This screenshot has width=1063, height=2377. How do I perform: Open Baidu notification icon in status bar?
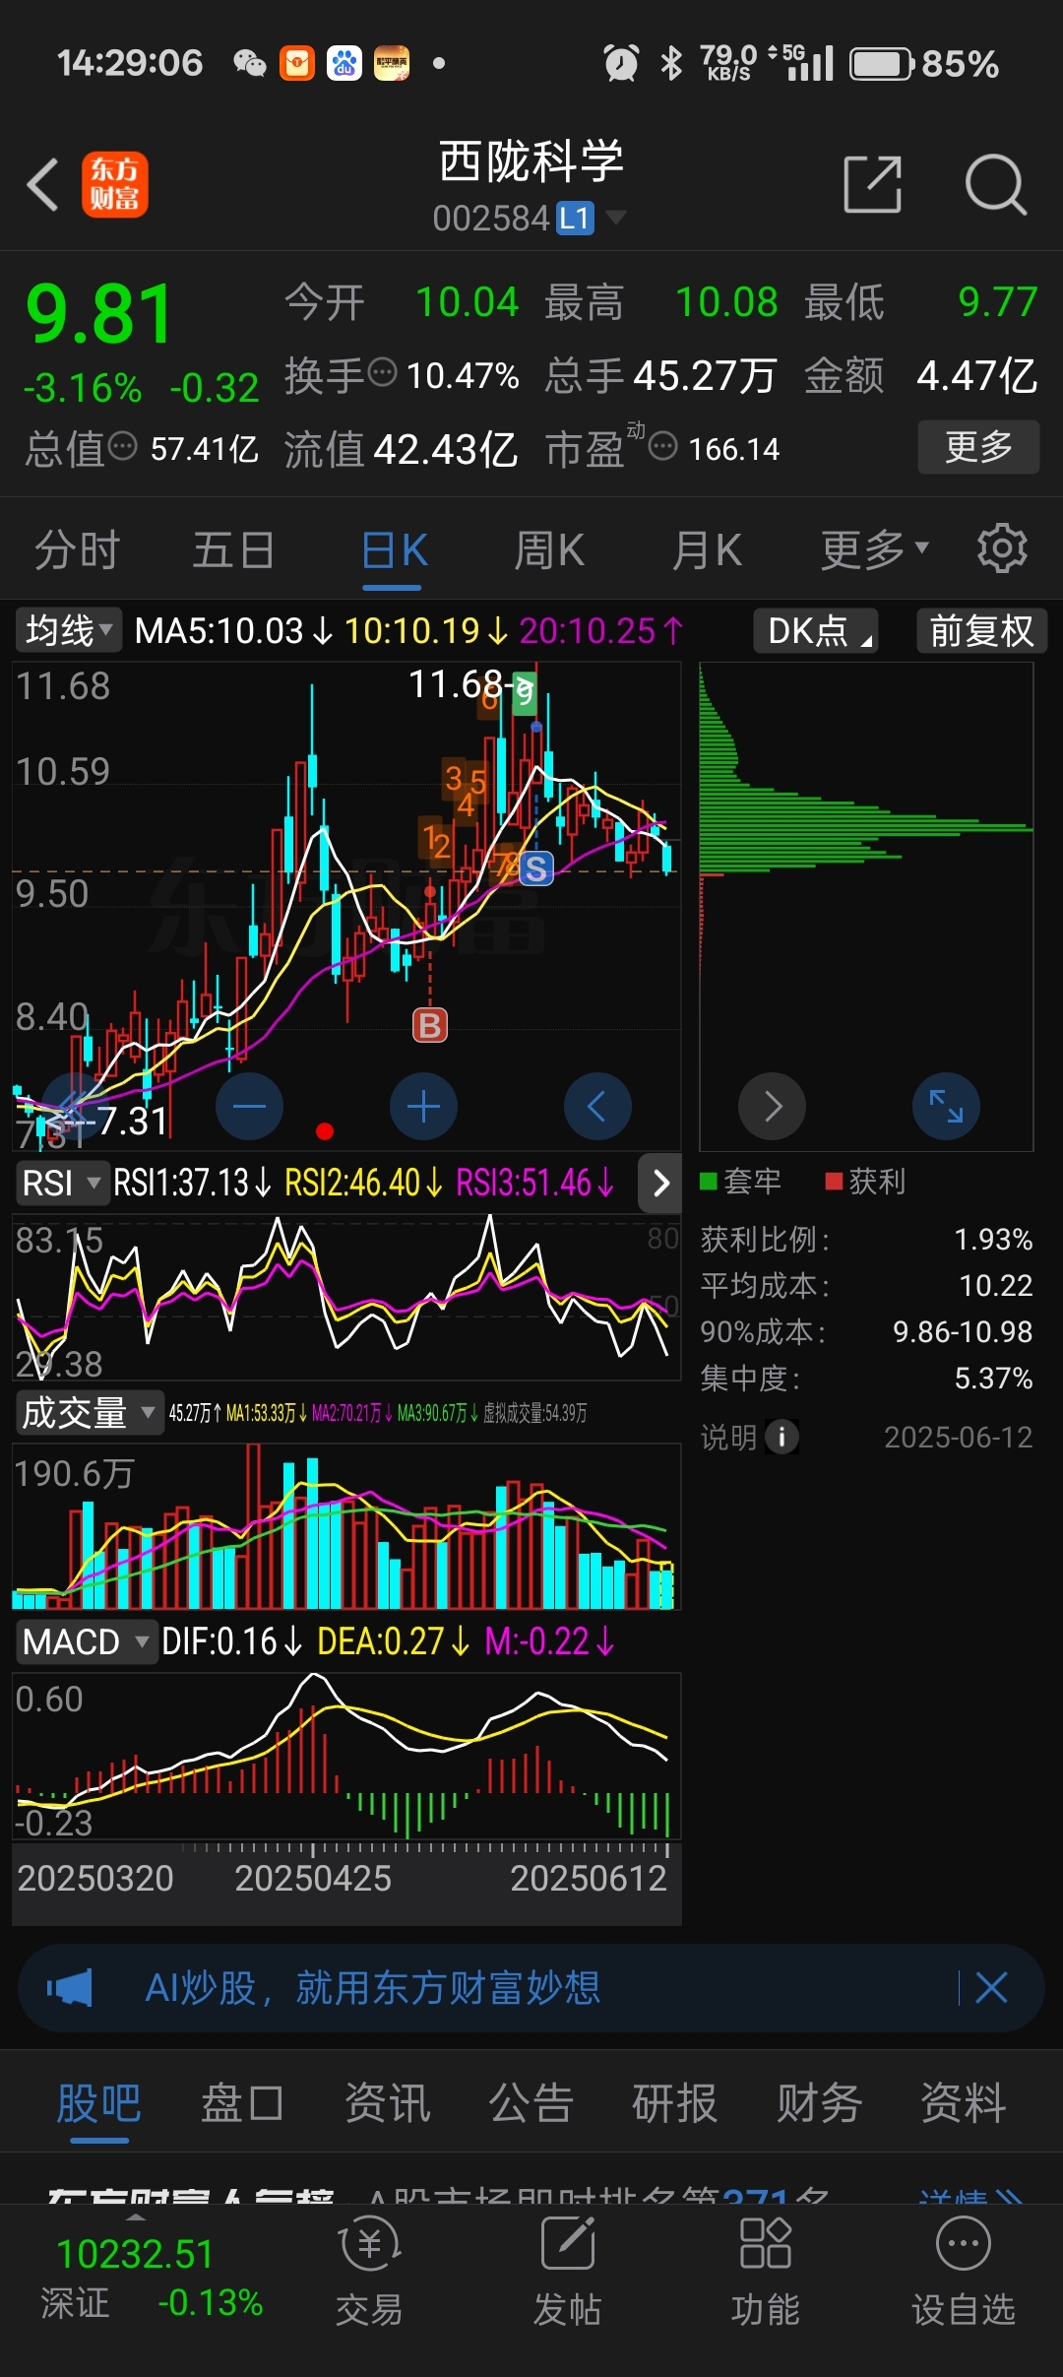coord(344,64)
